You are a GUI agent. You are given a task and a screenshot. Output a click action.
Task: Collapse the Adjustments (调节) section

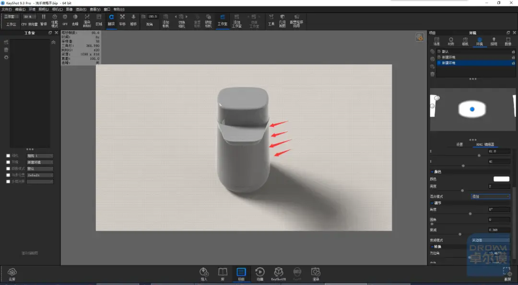click(432, 203)
